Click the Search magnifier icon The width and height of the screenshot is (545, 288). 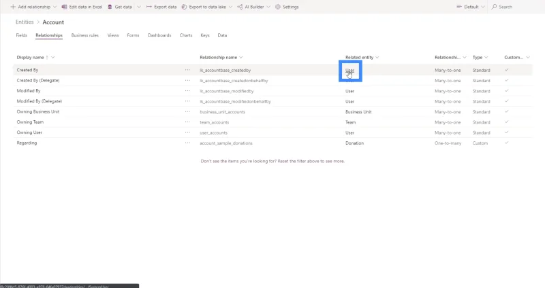[x=494, y=7]
